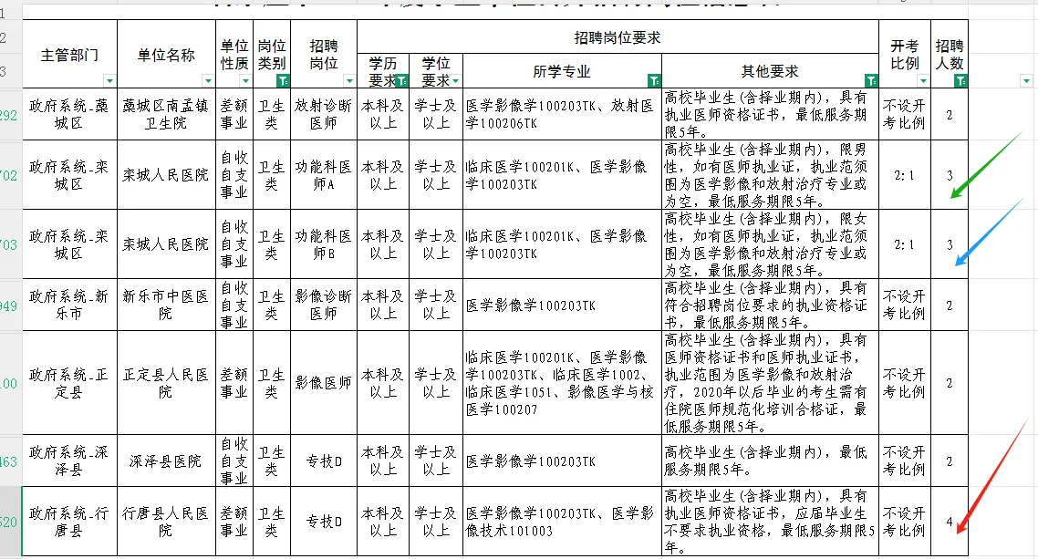The image size is (1038, 559).
Task: Select the 单位名称 header cell
Action: point(166,54)
